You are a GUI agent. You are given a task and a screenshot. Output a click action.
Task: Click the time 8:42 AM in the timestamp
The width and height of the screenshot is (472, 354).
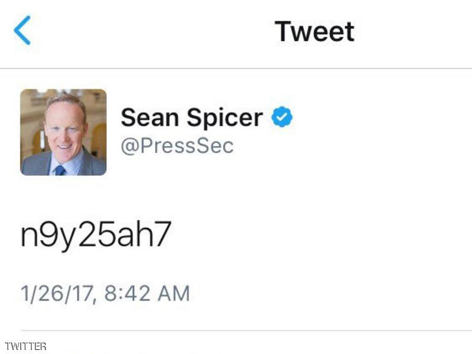tap(147, 293)
